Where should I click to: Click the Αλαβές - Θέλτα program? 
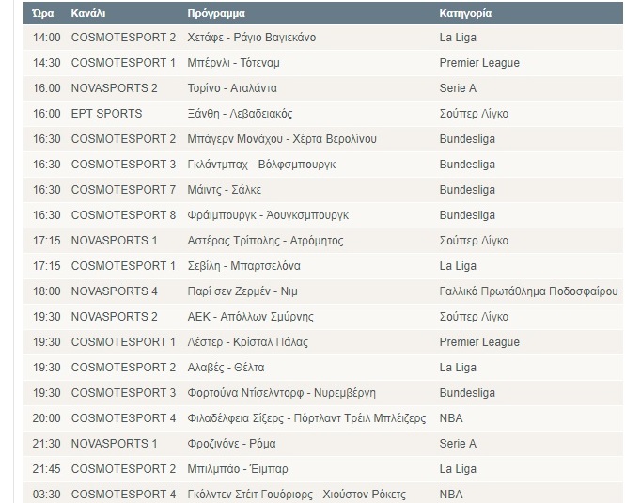[x=226, y=368]
